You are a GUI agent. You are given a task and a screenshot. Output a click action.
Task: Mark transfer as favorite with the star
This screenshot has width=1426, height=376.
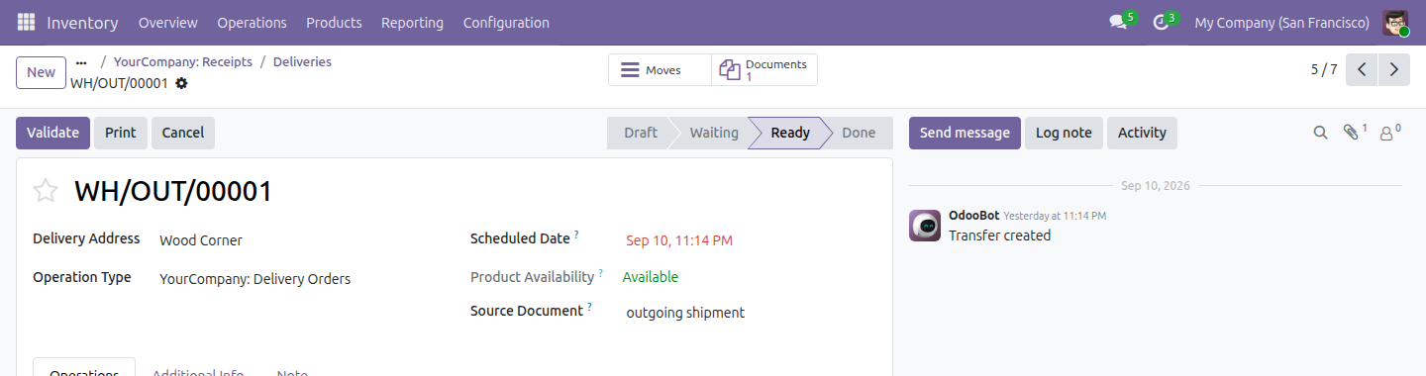[46, 191]
